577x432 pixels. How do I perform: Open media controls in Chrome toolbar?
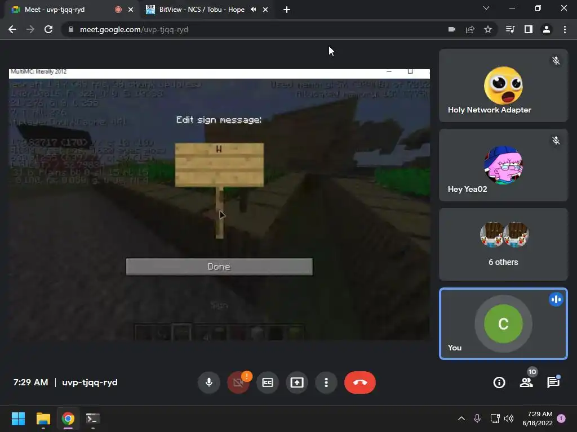(x=511, y=29)
